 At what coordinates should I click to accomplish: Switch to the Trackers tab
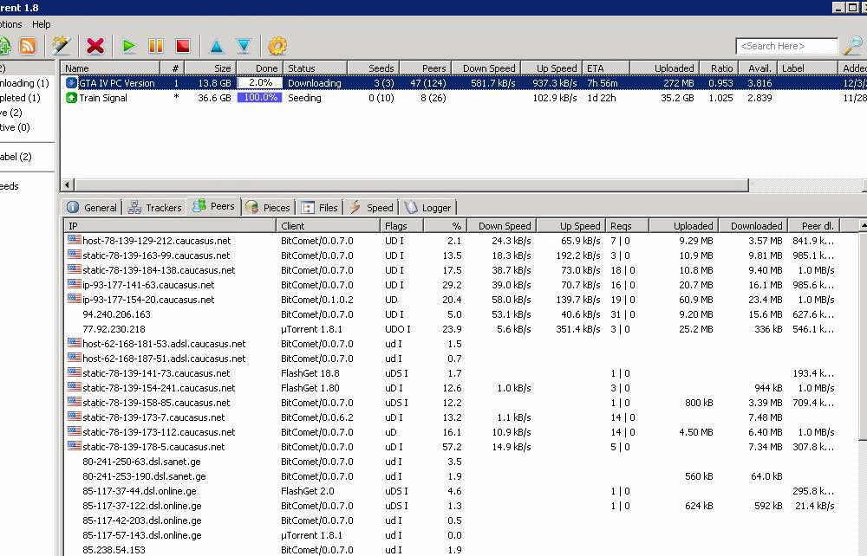(x=155, y=207)
